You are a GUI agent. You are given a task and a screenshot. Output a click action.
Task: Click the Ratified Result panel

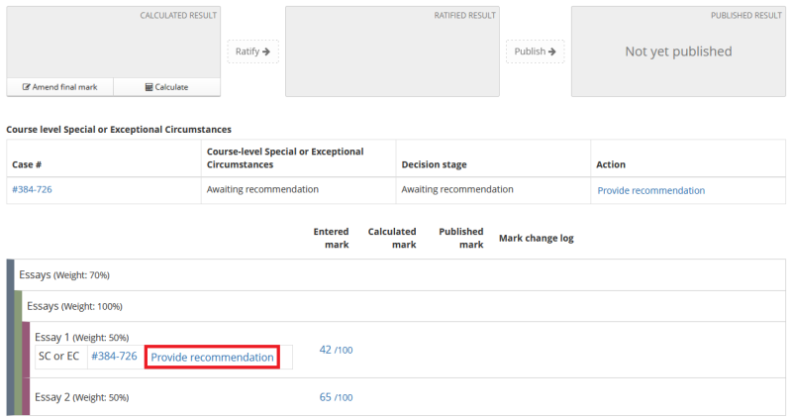392,52
